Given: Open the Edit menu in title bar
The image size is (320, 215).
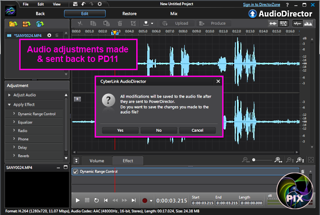Looking at the screenshot, I should [x=41, y=4].
